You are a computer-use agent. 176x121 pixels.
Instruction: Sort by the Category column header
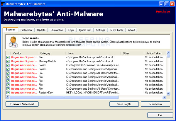[x=52, y=53]
